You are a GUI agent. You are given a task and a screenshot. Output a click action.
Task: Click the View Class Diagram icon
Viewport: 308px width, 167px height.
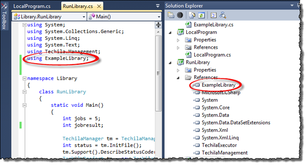tap(223, 15)
